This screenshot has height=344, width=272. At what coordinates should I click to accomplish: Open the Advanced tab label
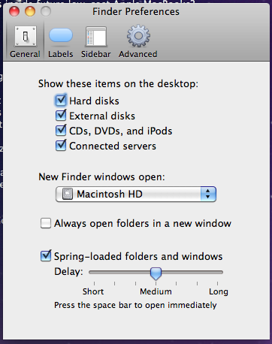click(x=138, y=54)
